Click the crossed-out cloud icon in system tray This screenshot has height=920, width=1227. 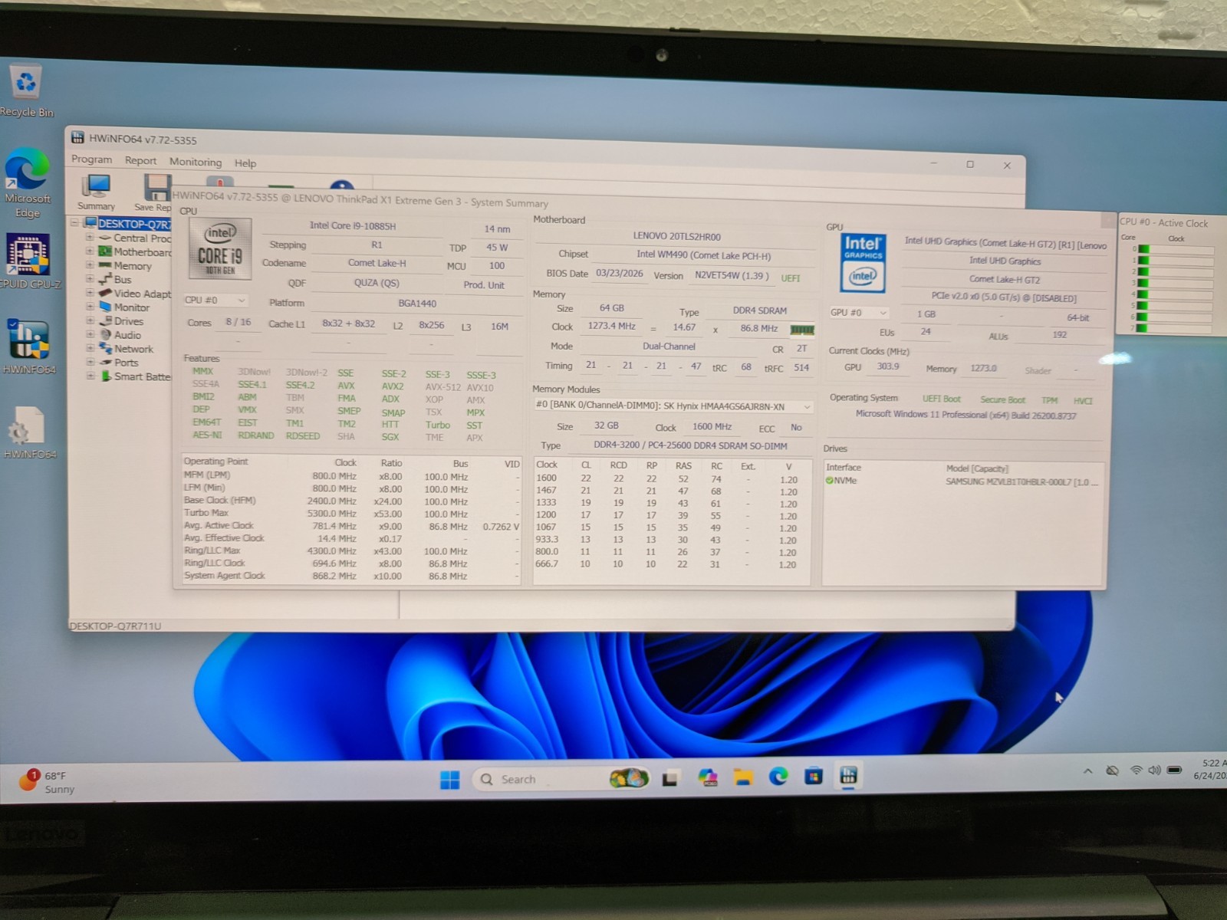pos(1112,770)
